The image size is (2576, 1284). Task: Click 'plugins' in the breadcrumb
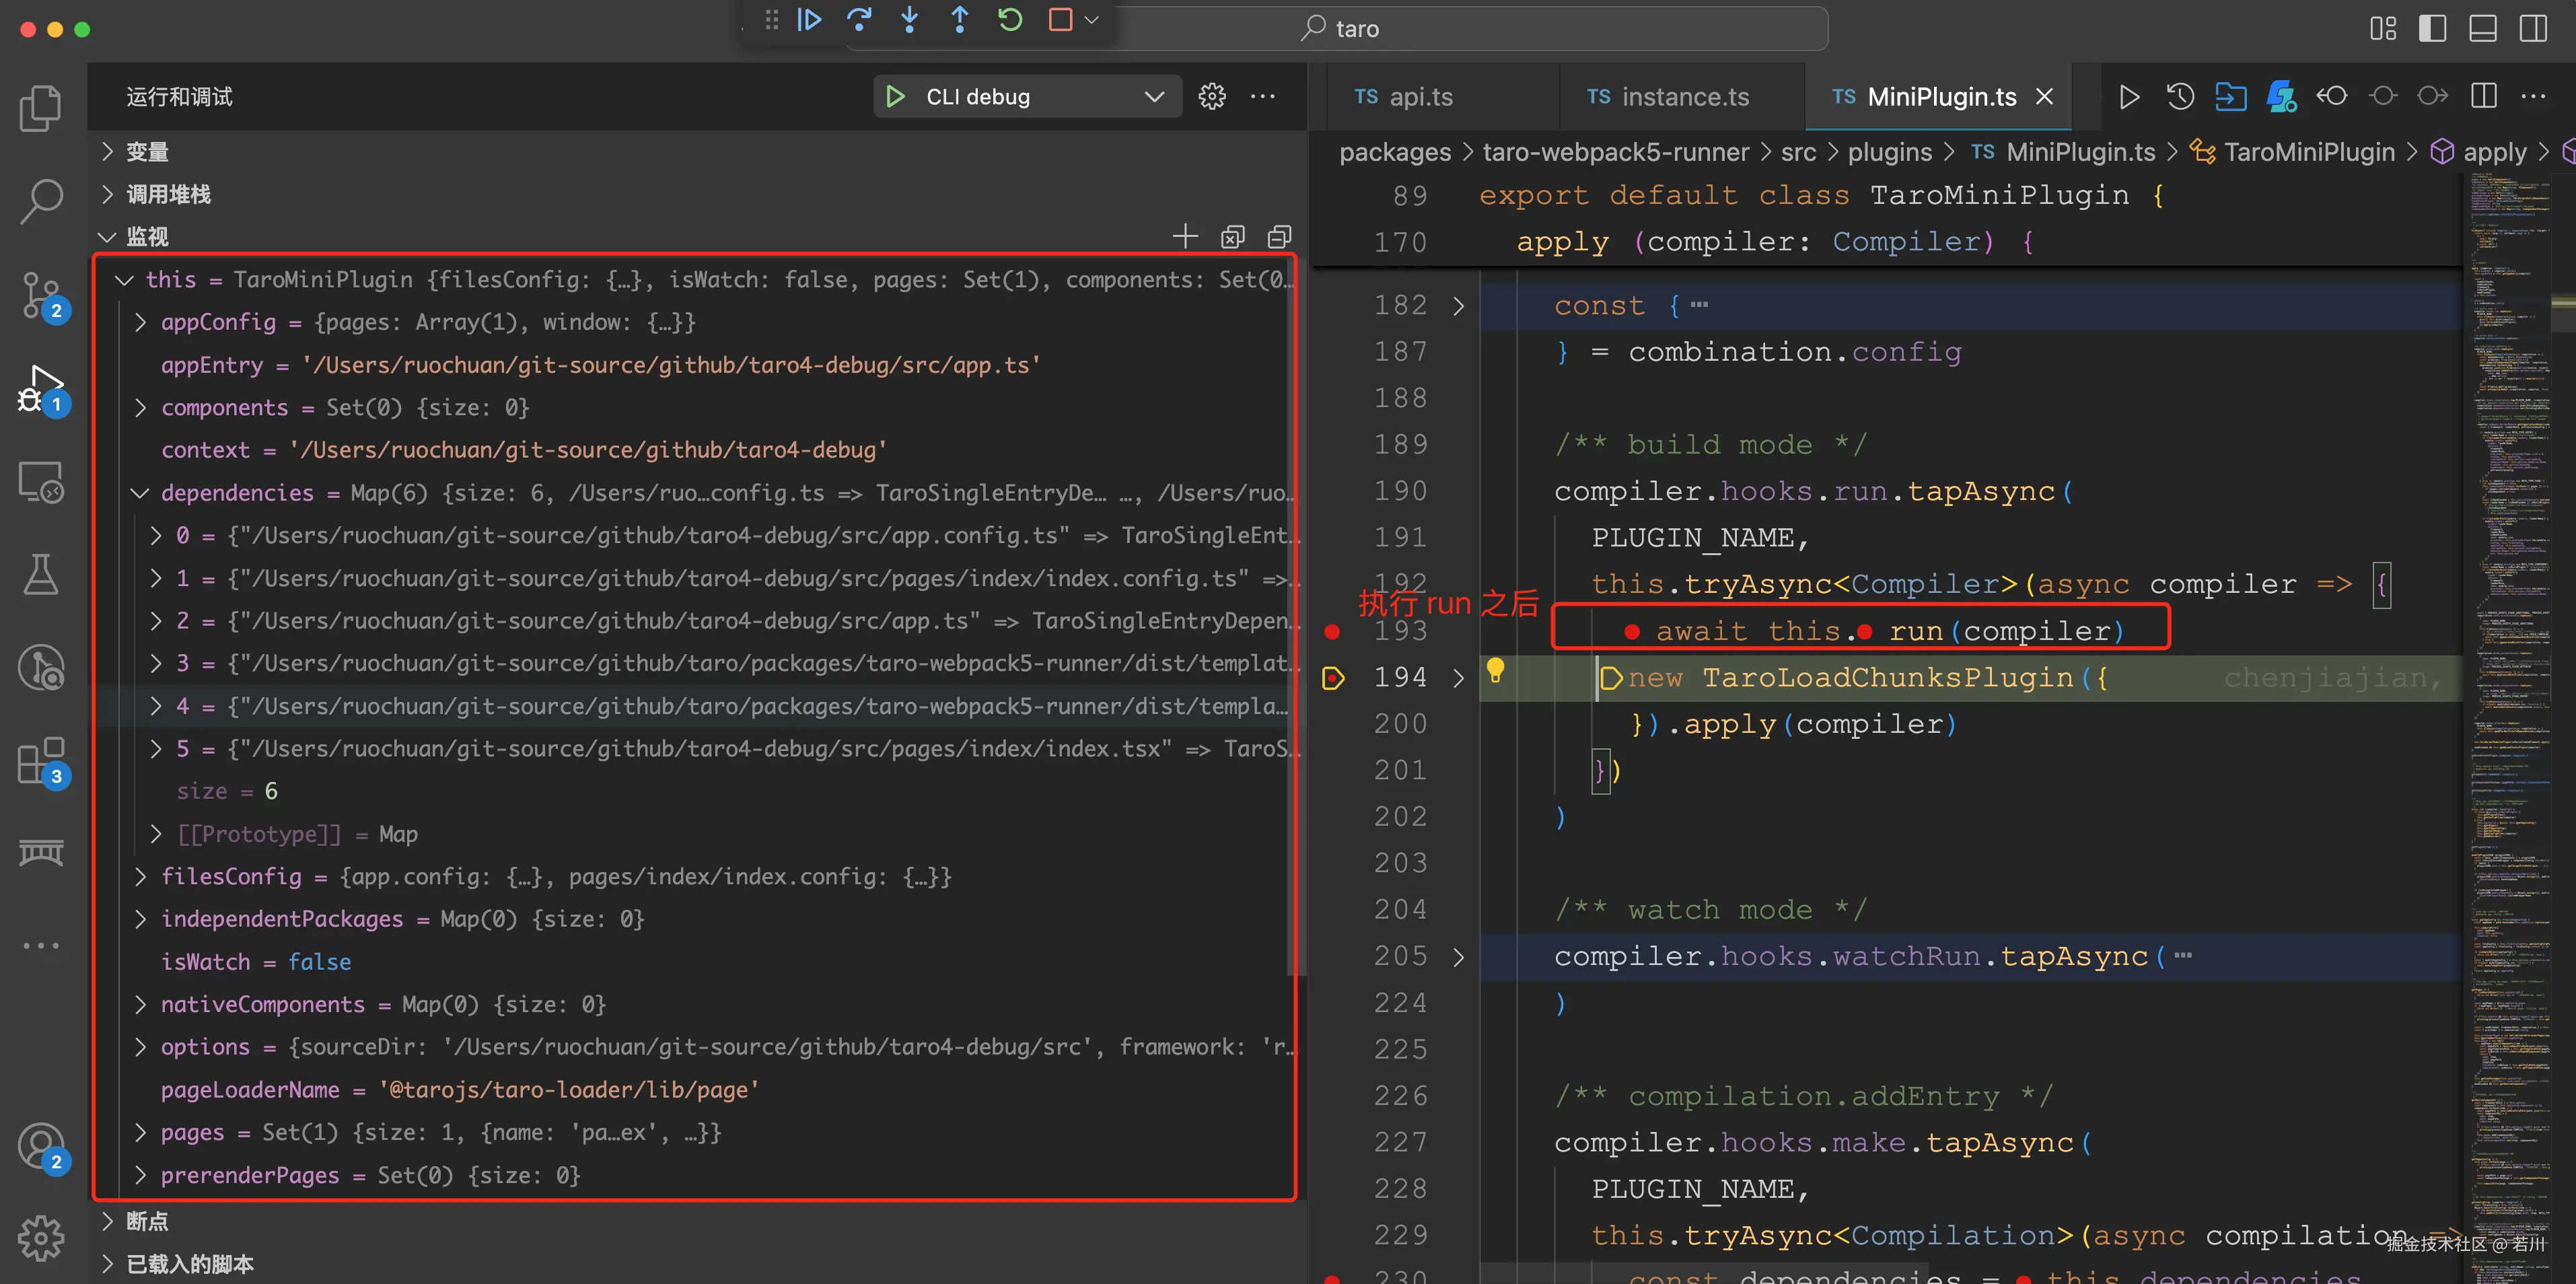[x=1889, y=152]
